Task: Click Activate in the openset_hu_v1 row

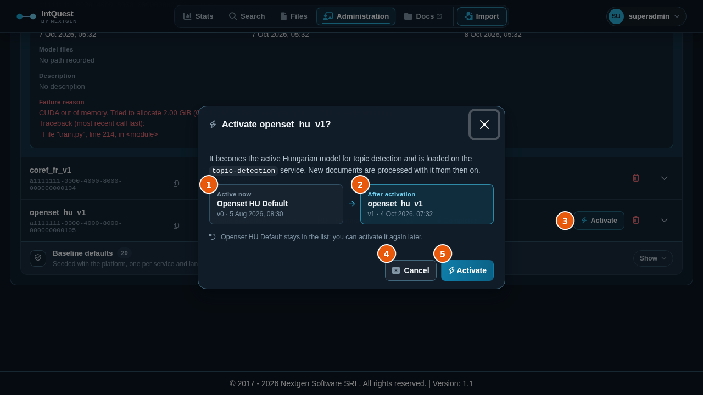Action: (599, 221)
